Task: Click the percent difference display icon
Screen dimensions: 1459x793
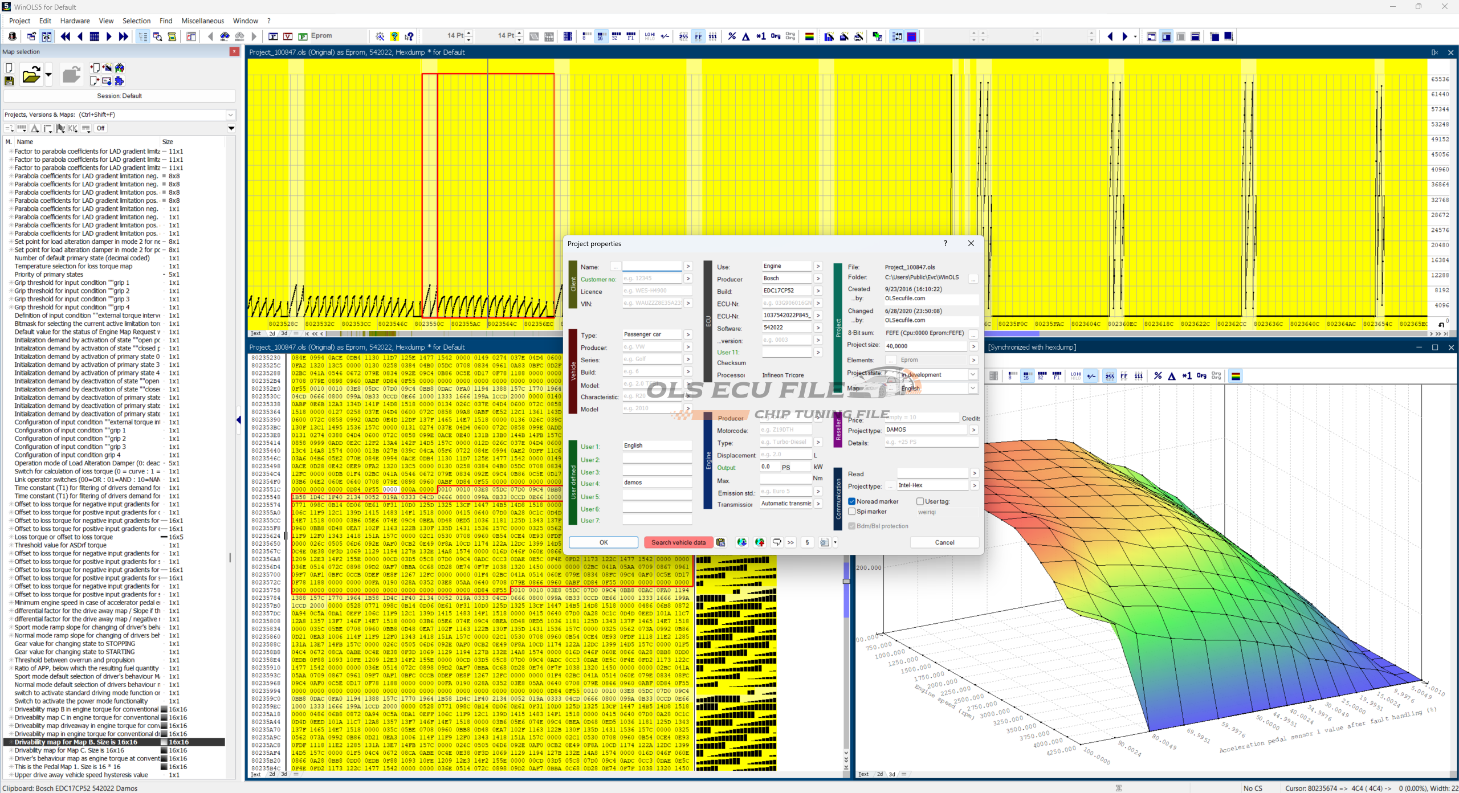Action: click(x=732, y=36)
